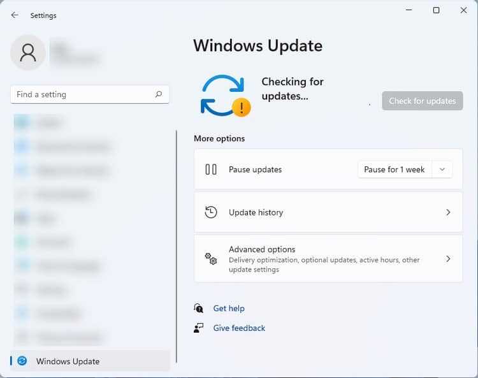The width and height of the screenshot is (478, 378).
Task: Click the user profile avatar icon
Action: (28, 52)
